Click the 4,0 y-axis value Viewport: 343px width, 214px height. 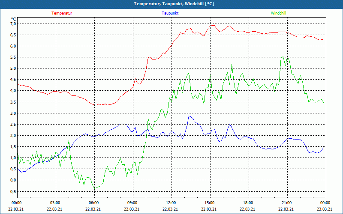(13, 91)
